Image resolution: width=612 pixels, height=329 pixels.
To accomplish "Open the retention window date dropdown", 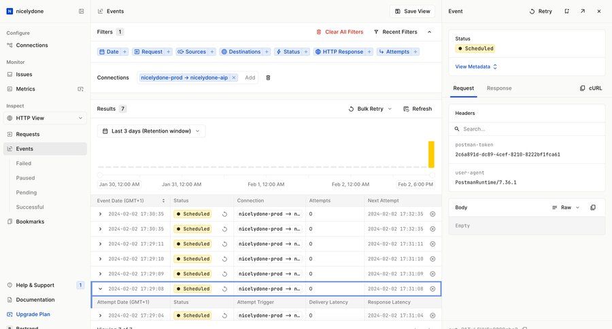I will 151,131.
